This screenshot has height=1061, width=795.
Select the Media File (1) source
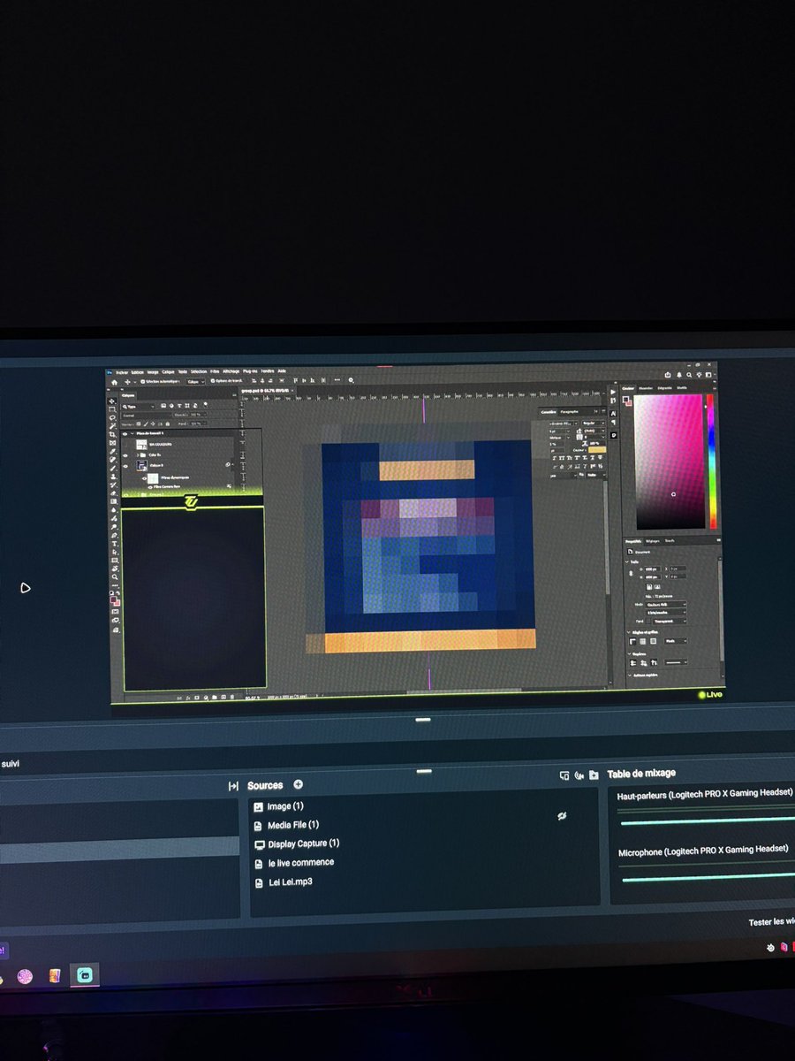coord(293,825)
